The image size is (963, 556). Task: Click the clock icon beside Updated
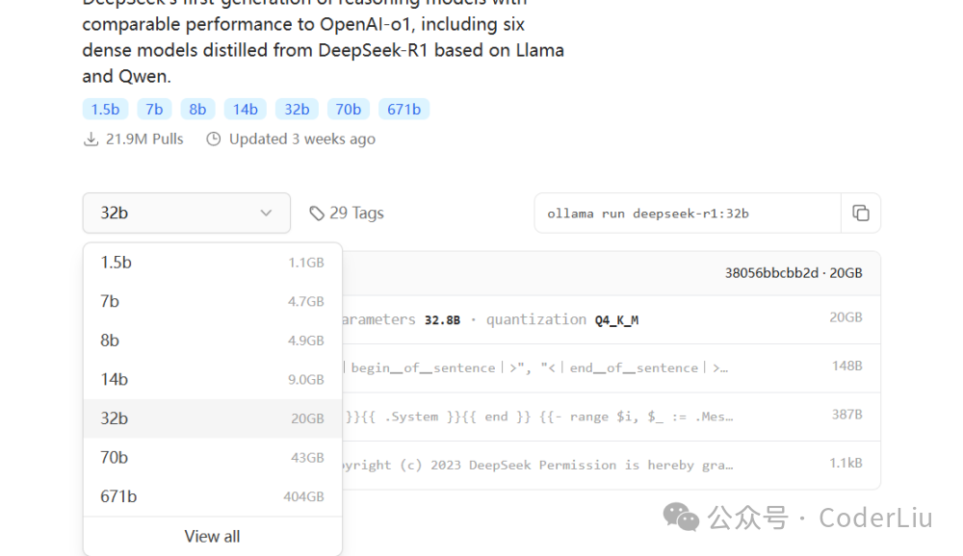[x=213, y=139]
